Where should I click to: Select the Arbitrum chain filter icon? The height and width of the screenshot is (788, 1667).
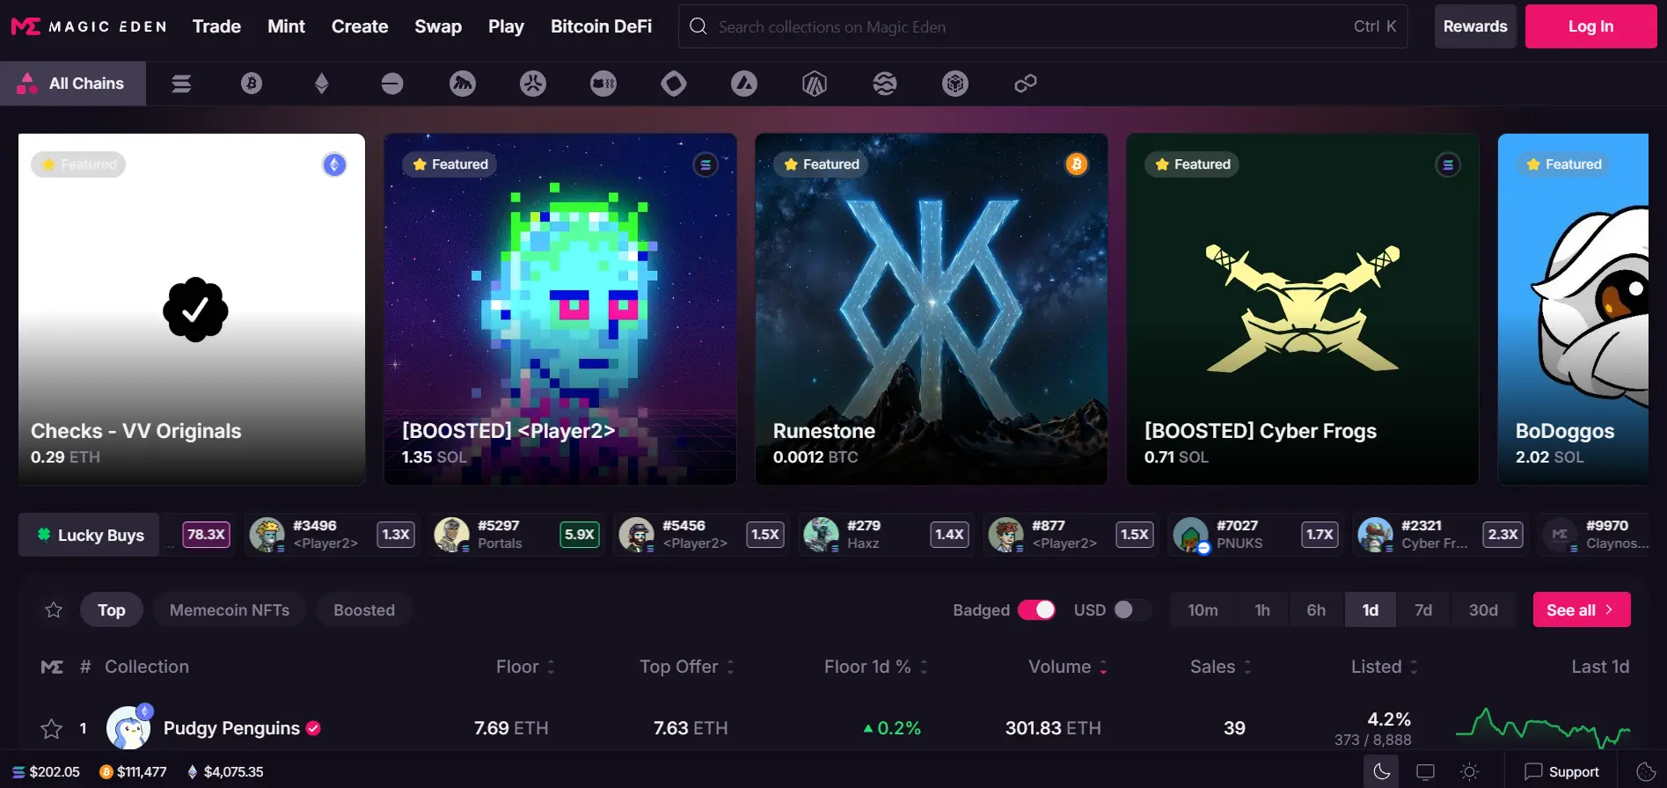[x=815, y=84]
